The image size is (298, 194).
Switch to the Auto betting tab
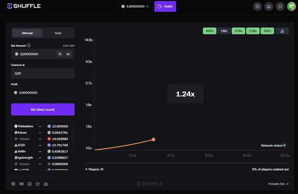click(58, 33)
